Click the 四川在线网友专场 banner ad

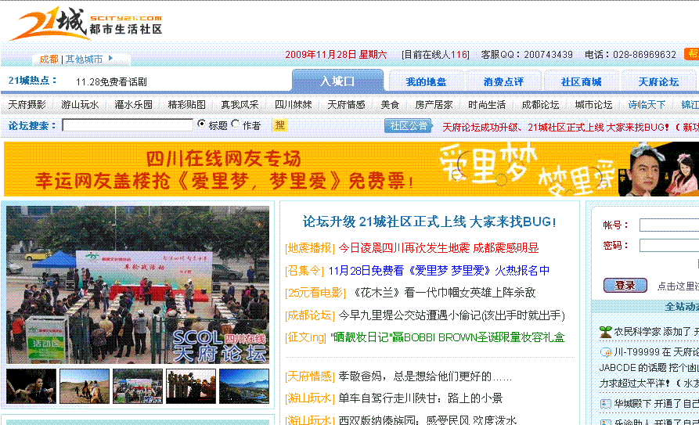pyautogui.click(x=351, y=169)
